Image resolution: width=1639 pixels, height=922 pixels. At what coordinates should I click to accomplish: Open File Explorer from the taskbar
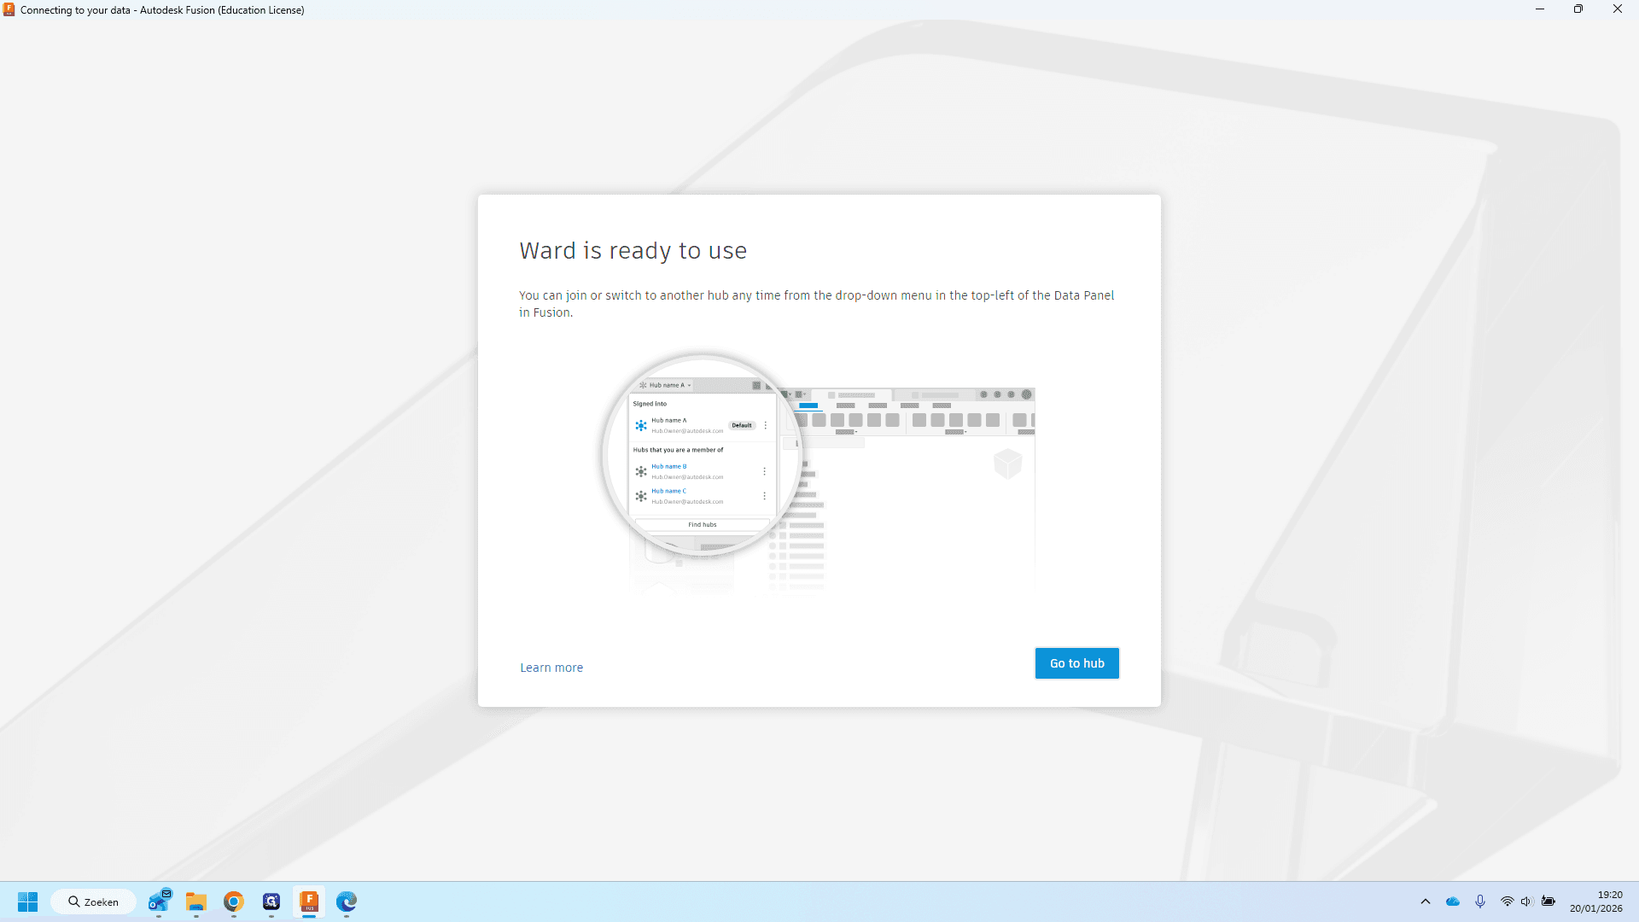click(x=196, y=902)
